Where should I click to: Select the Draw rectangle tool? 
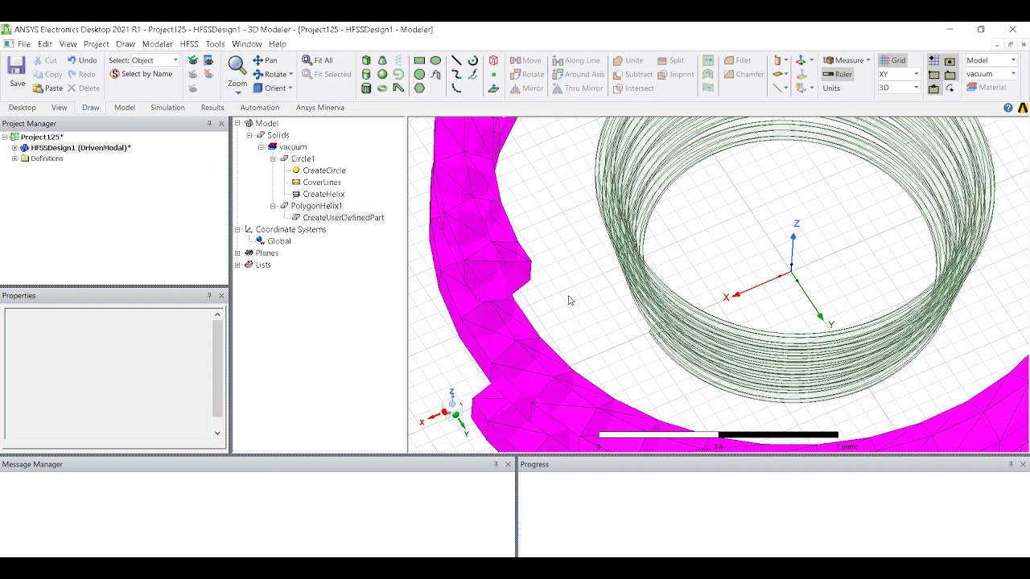pyautogui.click(x=419, y=60)
